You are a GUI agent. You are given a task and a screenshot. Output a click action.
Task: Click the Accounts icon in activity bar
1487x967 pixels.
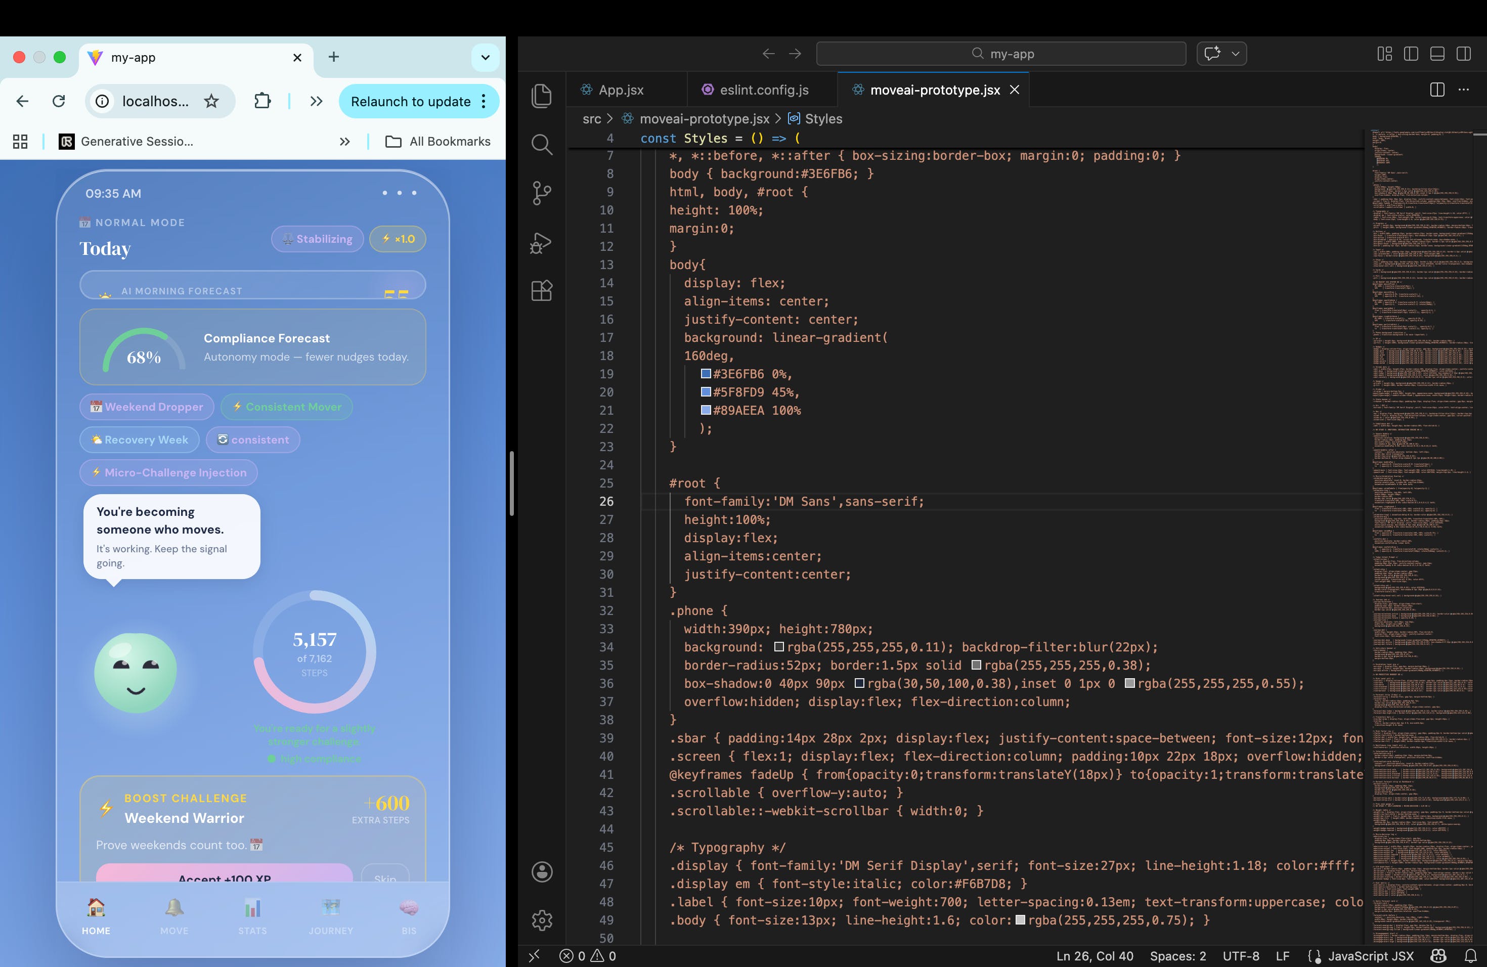(541, 871)
